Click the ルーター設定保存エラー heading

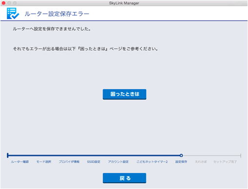click(57, 14)
